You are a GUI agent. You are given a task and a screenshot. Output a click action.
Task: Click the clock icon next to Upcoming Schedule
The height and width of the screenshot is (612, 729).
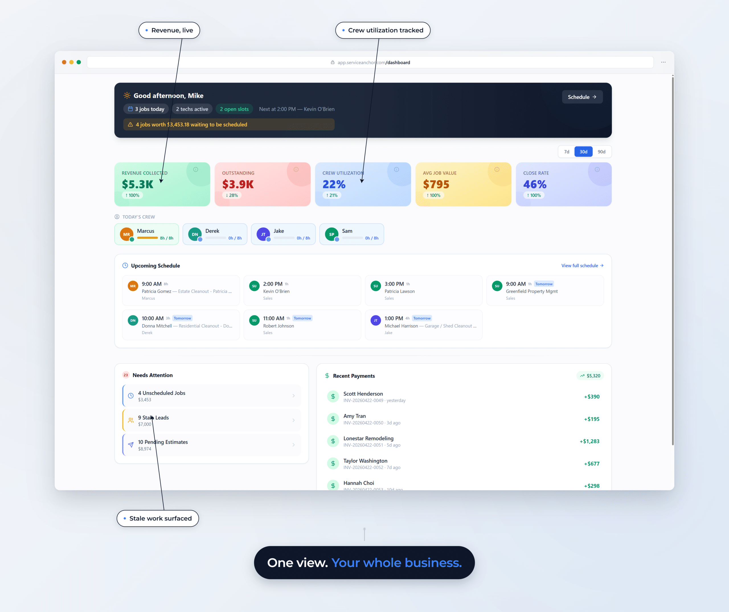[125, 265]
